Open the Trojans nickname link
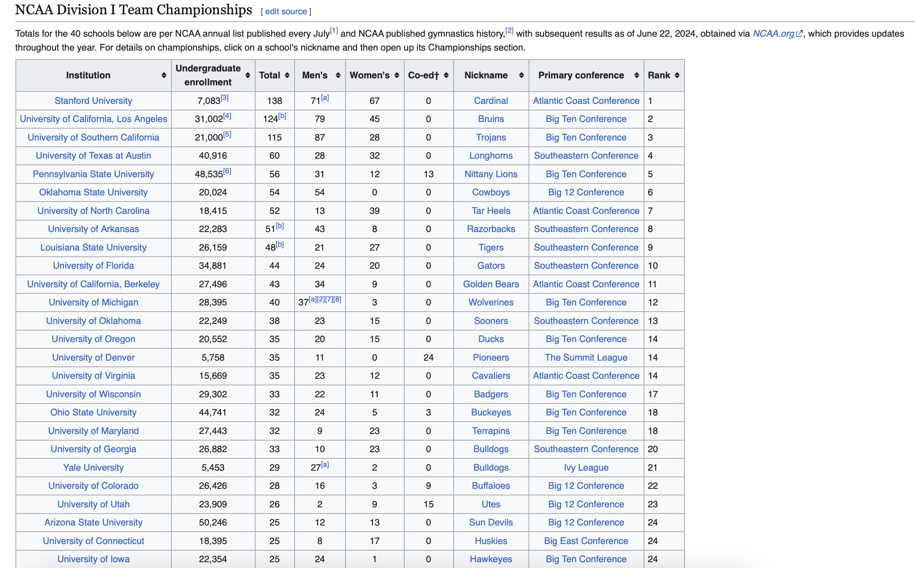Viewport: 915px width, 568px height. click(491, 137)
